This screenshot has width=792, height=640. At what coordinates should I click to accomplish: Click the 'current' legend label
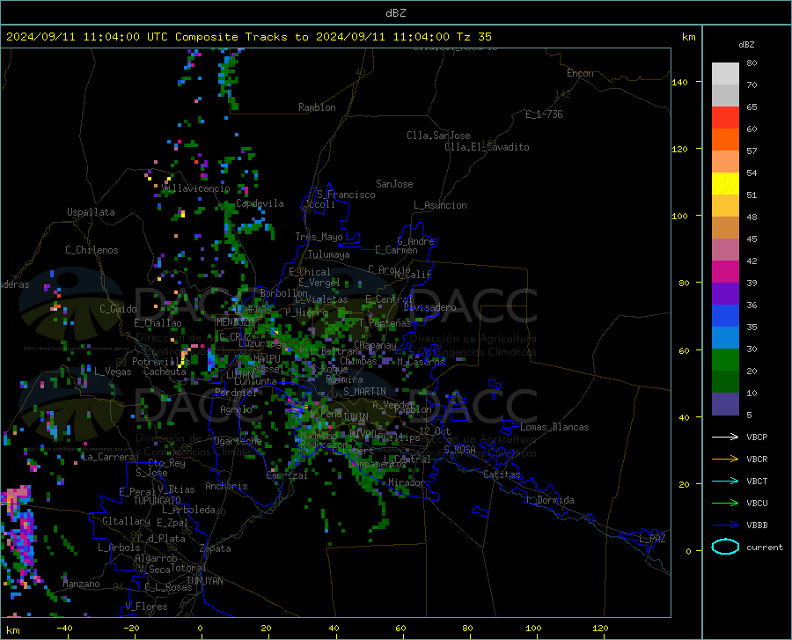point(764,547)
